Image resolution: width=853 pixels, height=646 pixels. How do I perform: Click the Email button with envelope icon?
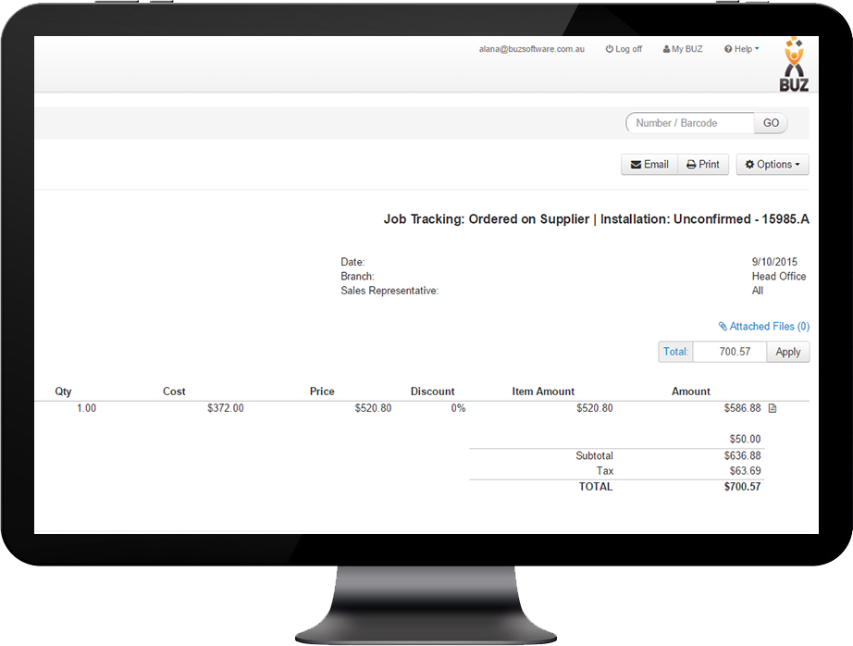pos(649,165)
